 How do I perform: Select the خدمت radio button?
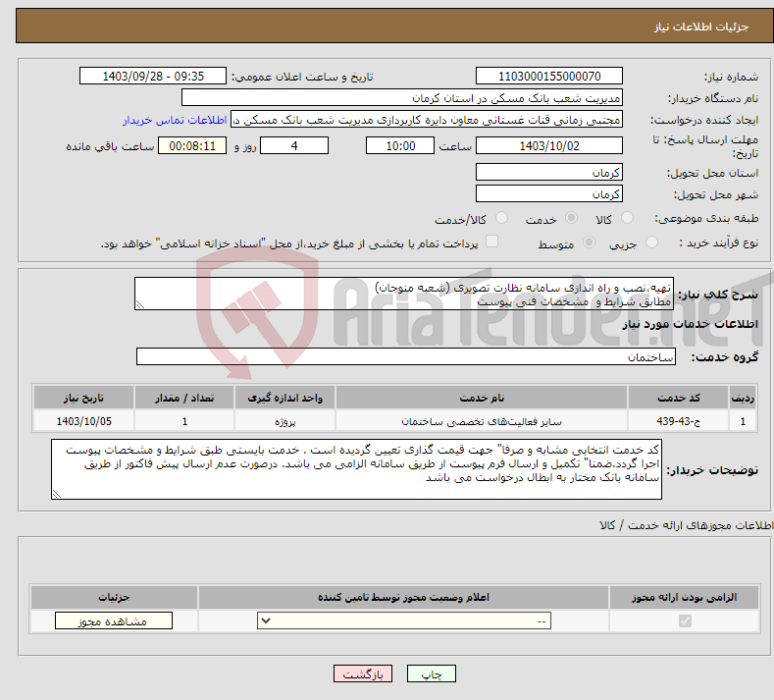[x=571, y=218]
